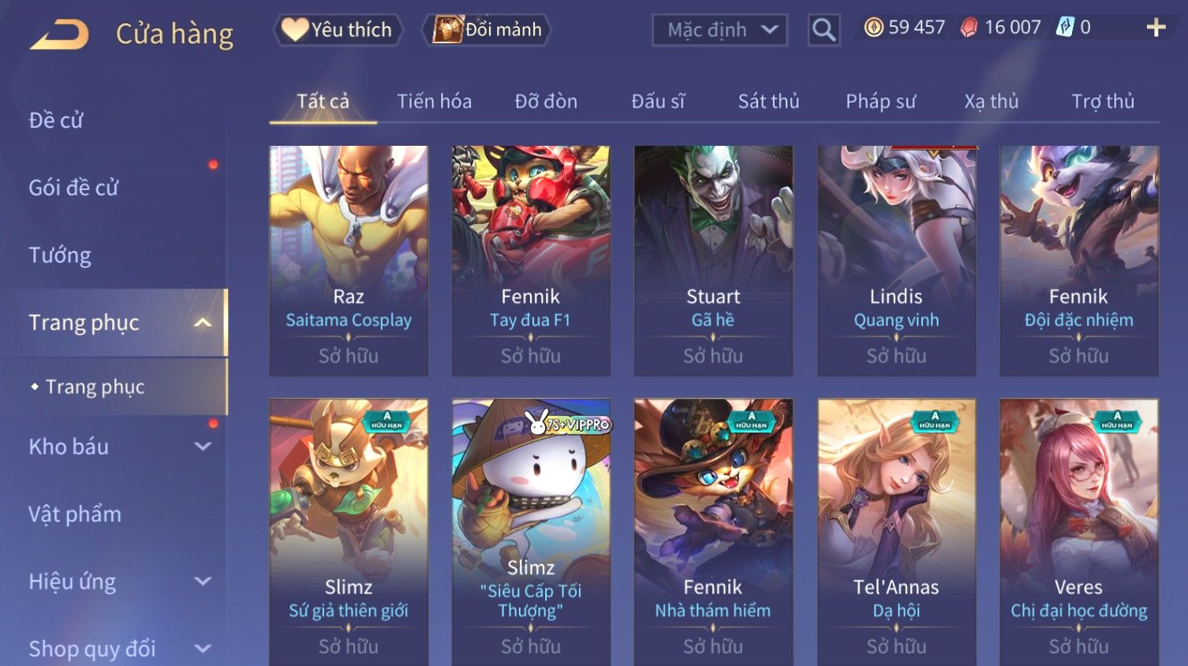1188x666 pixels.
Task: Click the blue voucher currency icon
Action: pyautogui.click(x=1065, y=28)
